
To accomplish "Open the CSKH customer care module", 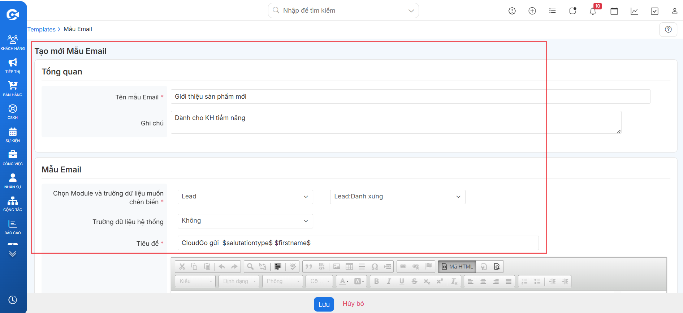I will click(13, 112).
